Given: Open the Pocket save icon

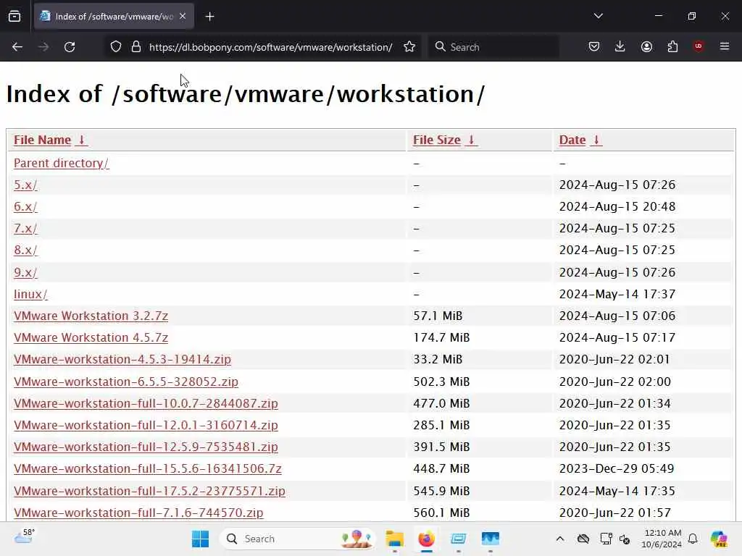Looking at the screenshot, I should click(x=594, y=46).
